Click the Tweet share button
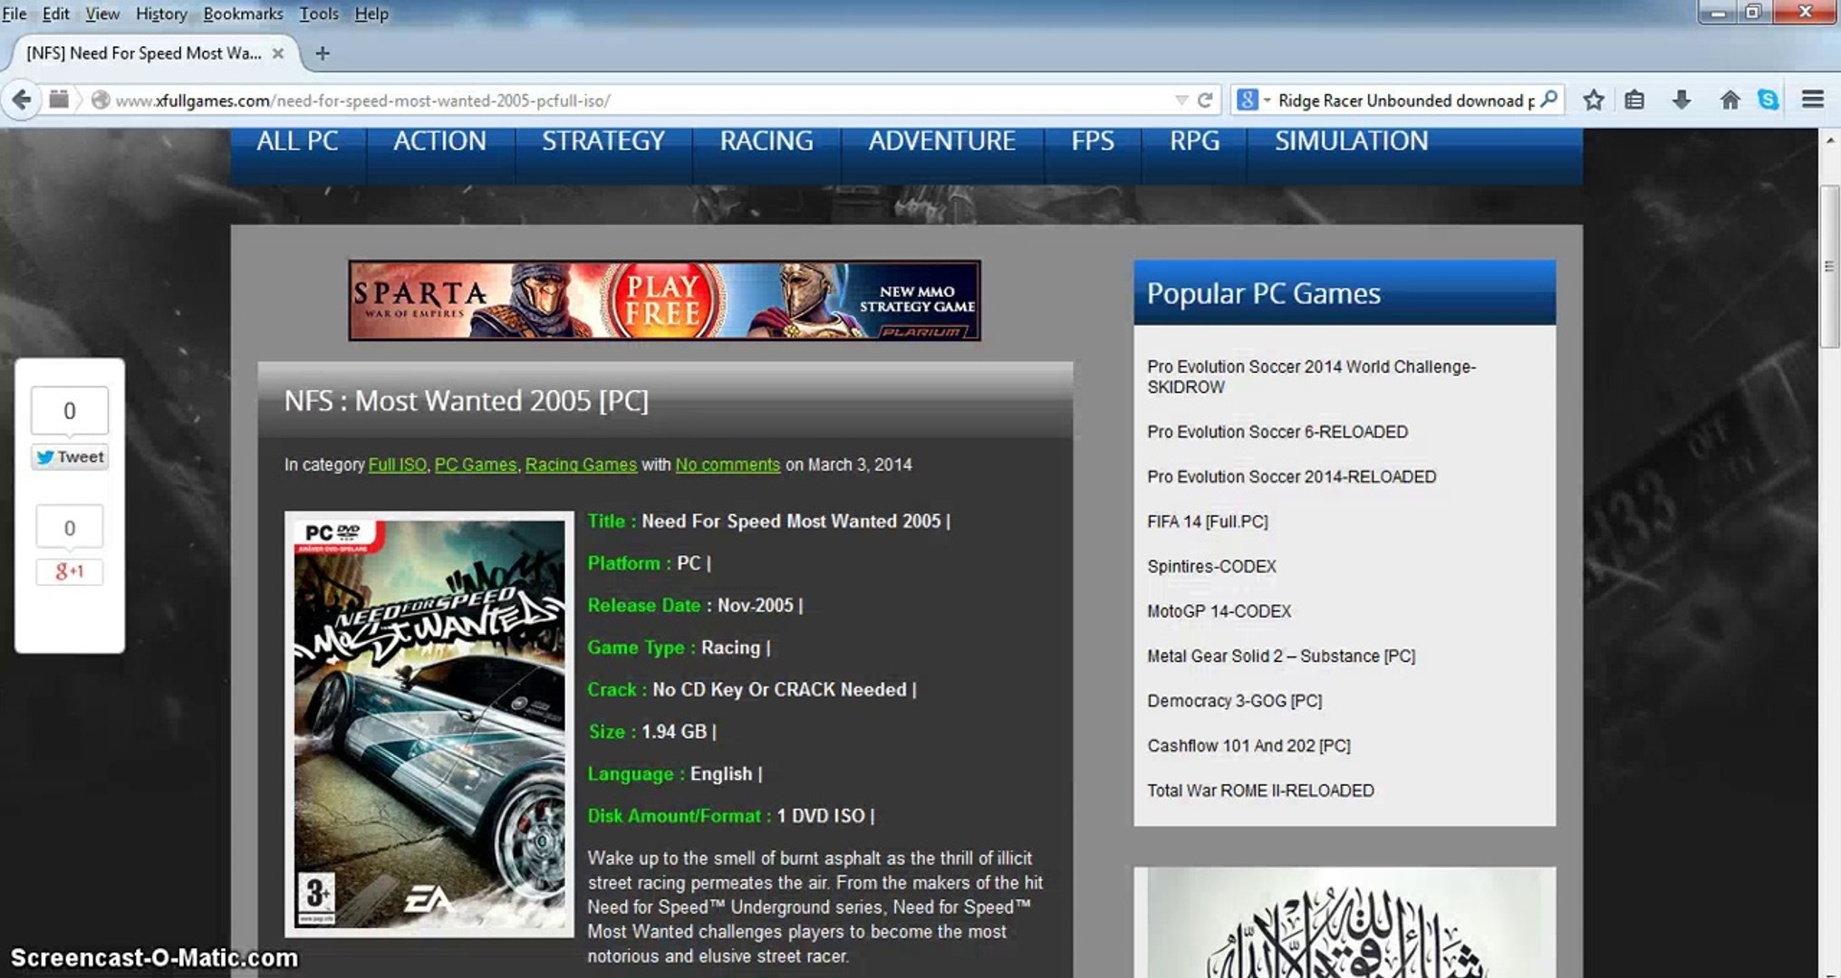Screen dimensions: 1841x978 [70, 457]
